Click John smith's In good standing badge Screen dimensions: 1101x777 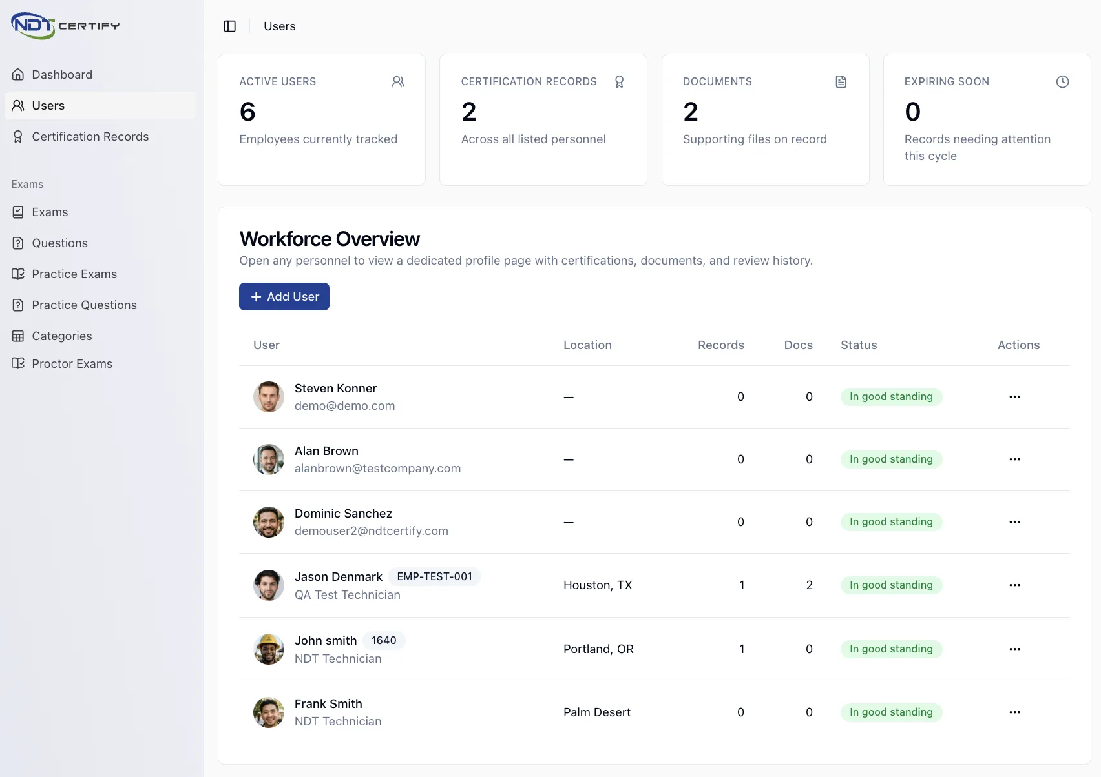891,649
